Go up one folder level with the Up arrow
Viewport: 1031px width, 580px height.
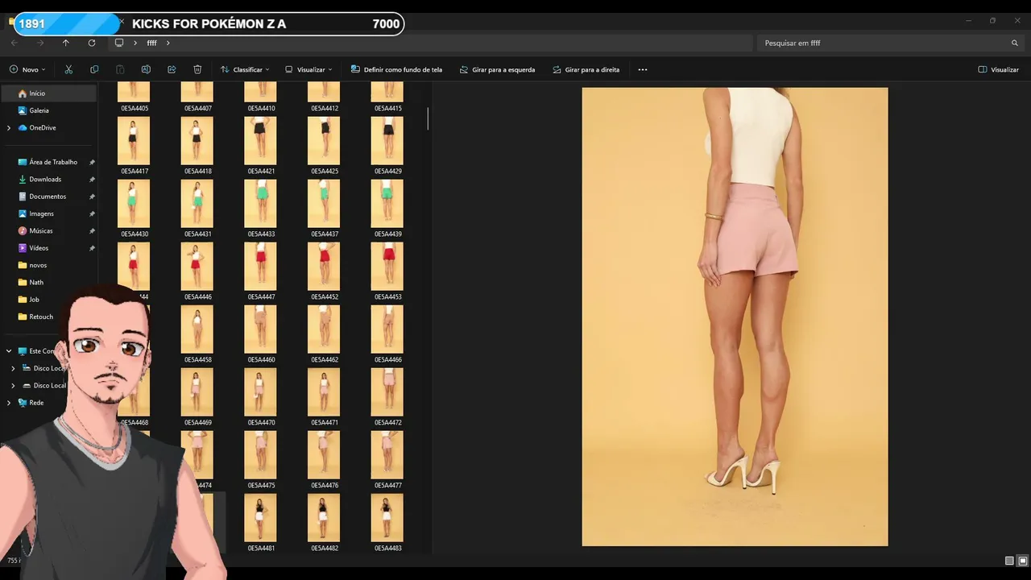pyautogui.click(x=66, y=43)
